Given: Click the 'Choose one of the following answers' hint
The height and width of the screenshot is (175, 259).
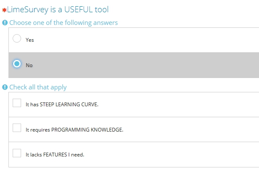Looking at the screenshot, I should click(x=63, y=23).
